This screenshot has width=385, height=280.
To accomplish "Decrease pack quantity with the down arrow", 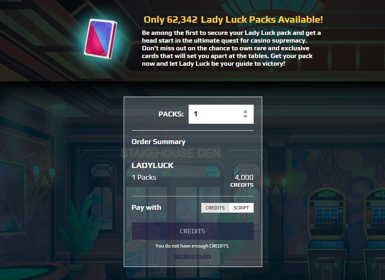I will click(x=245, y=116).
